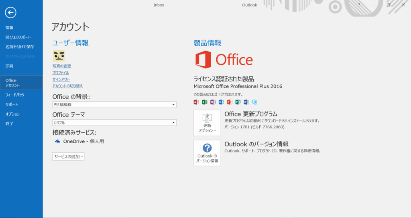The image size is (411, 218).
Task: Click the Word app icon
Action: click(x=246, y=102)
